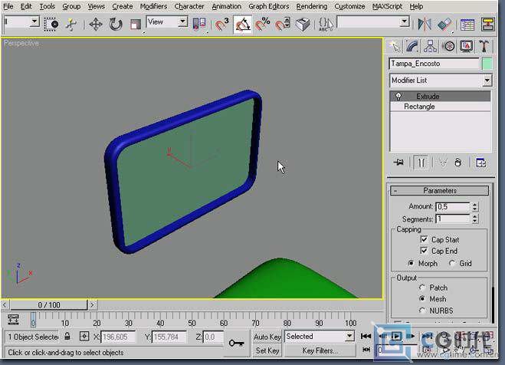Collapse the Parameters rollout
The width and height of the screenshot is (505, 365).
click(439, 190)
